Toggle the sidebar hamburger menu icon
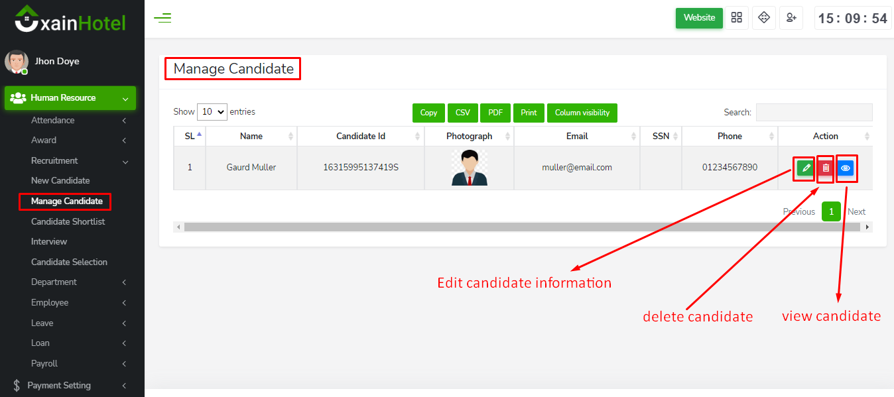Screen dimensions: 894x397 tap(162, 18)
